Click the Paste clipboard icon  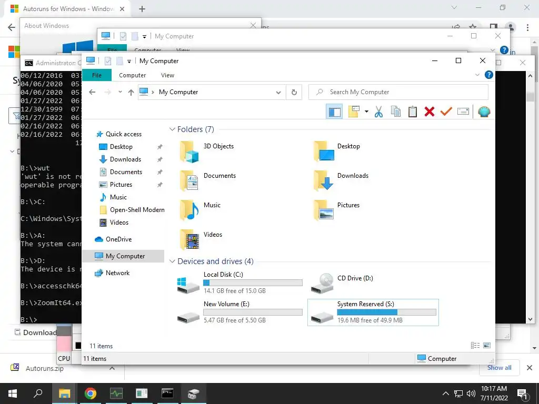click(x=413, y=112)
